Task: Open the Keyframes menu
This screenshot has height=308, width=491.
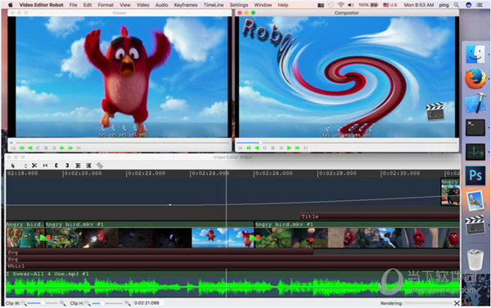Action: (x=186, y=5)
